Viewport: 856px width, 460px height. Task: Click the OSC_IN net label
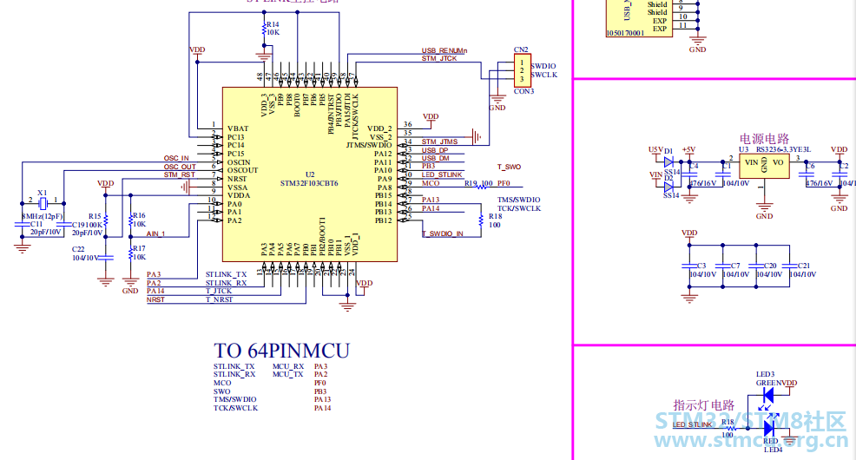(176, 158)
